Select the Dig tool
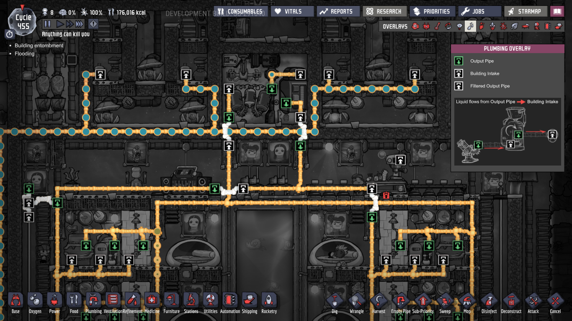572x321 pixels. point(335,303)
